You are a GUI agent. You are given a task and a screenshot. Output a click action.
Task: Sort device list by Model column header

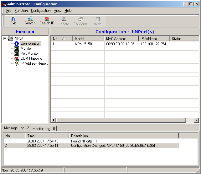88,39
